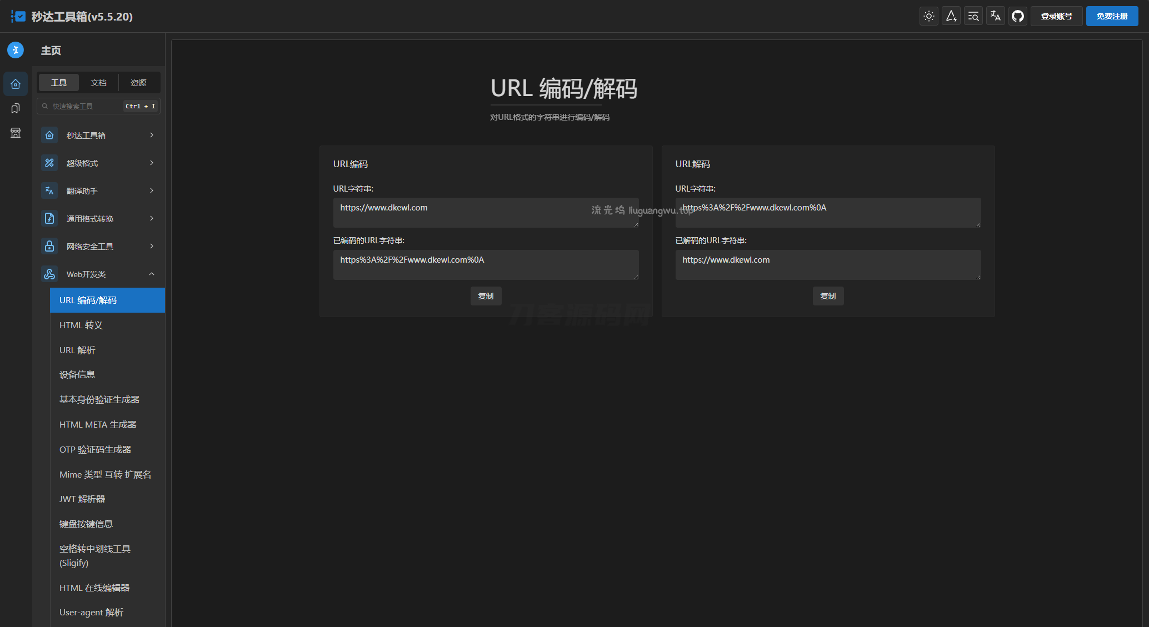Click the blue round avatar icon
Image resolution: width=1149 pixels, height=627 pixels.
(16, 50)
